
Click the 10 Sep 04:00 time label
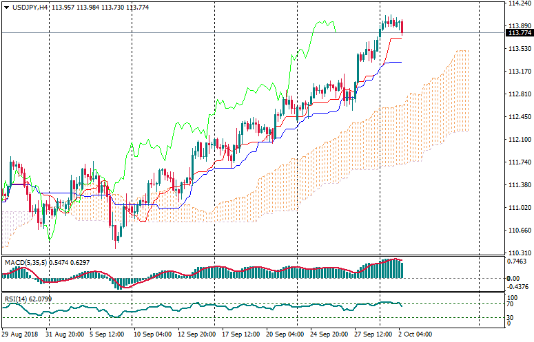(x=151, y=334)
